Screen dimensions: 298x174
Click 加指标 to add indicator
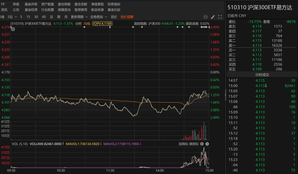(x=183, y=144)
